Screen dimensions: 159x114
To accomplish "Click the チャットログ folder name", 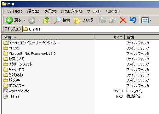I will coord(16,70).
